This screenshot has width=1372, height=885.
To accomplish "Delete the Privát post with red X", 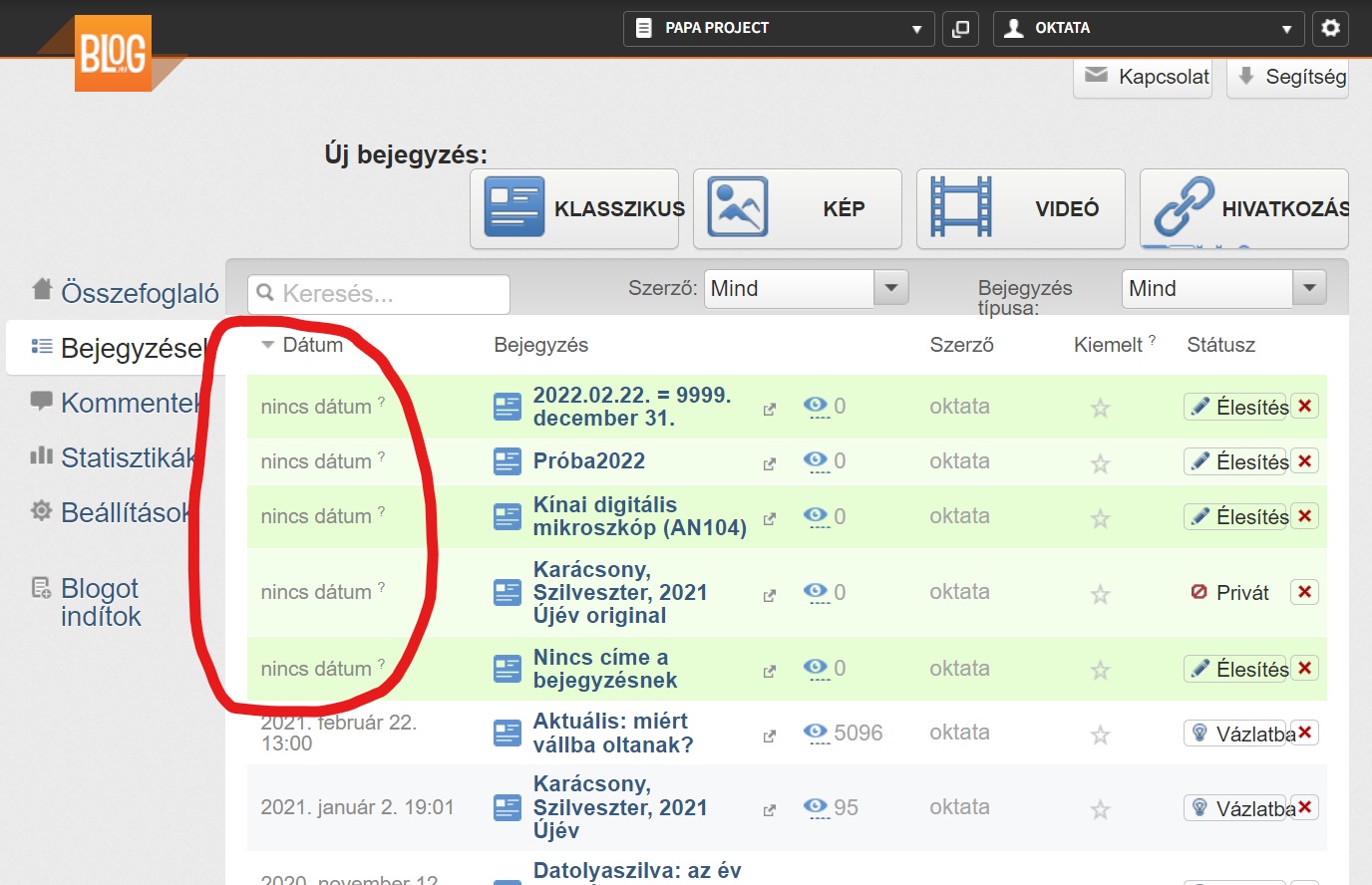I will [x=1304, y=592].
